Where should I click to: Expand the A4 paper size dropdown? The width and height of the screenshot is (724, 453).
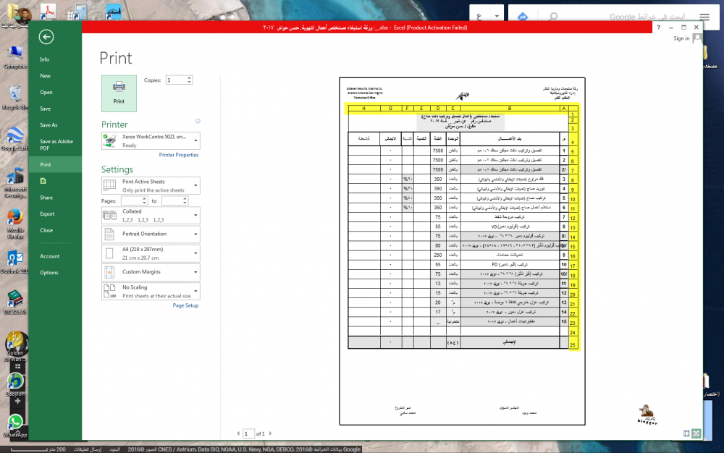coord(195,253)
